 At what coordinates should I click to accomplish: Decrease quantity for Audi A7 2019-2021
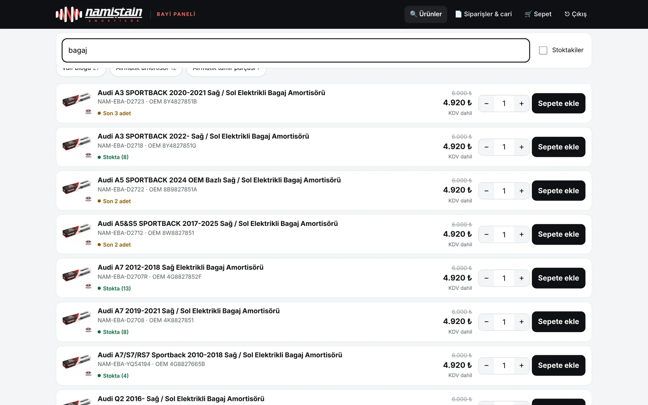click(486, 322)
